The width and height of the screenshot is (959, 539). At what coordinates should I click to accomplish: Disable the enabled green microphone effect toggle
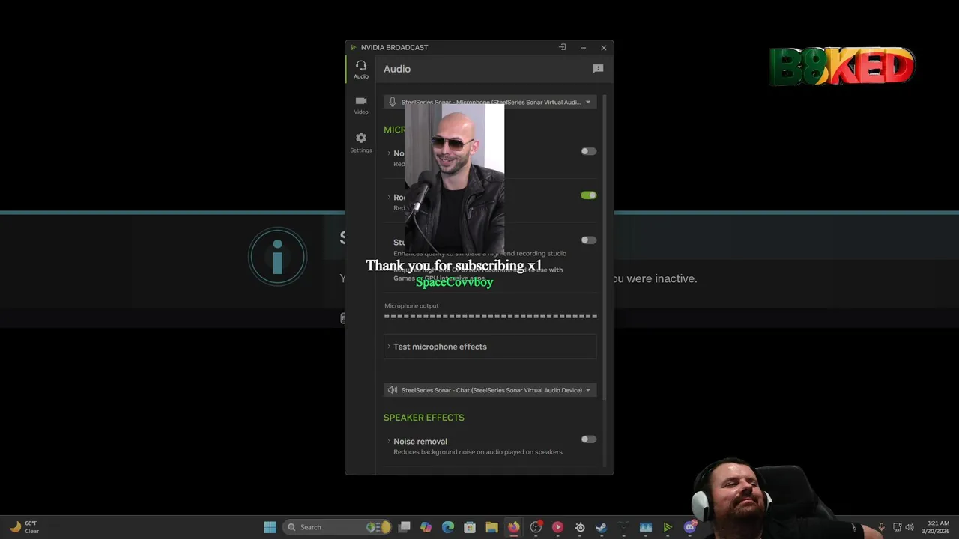tap(589, 195)
